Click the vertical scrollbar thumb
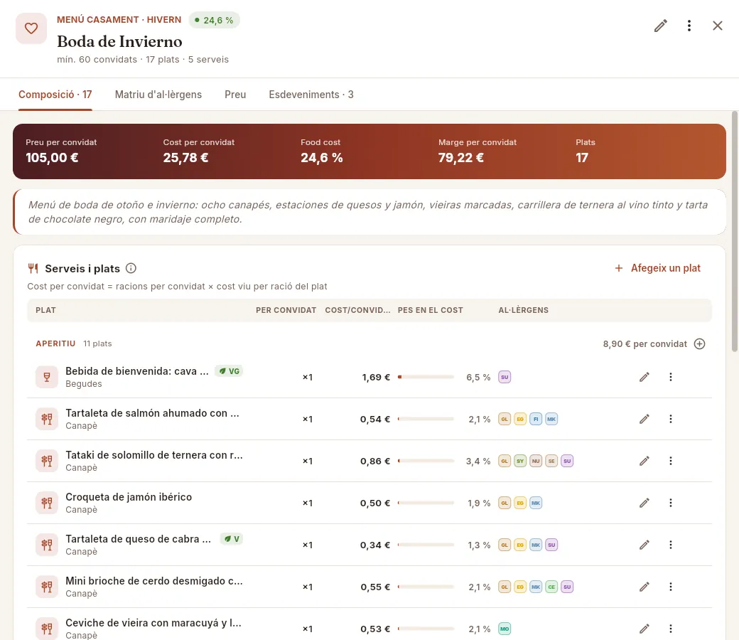739x640 pixels. [x=734, y=231]
